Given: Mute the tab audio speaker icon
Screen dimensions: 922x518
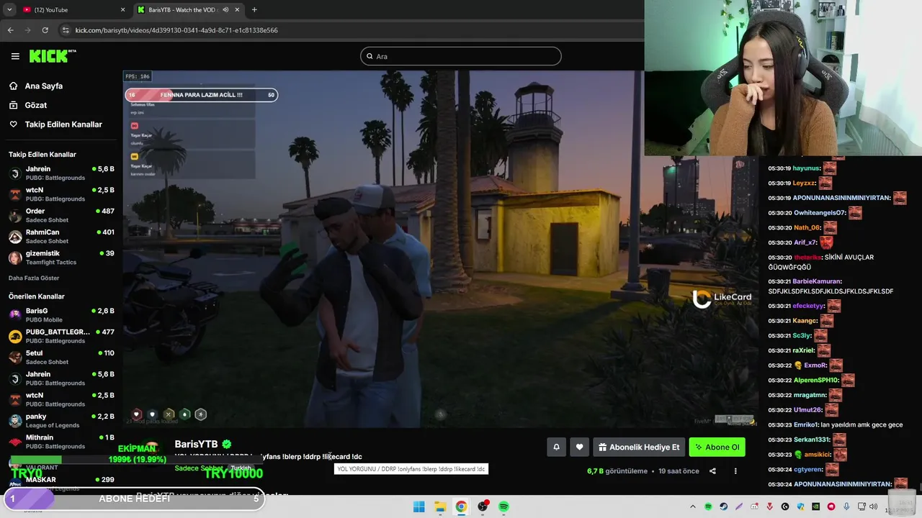Looking at the screenshot, I should pos(225,9).
